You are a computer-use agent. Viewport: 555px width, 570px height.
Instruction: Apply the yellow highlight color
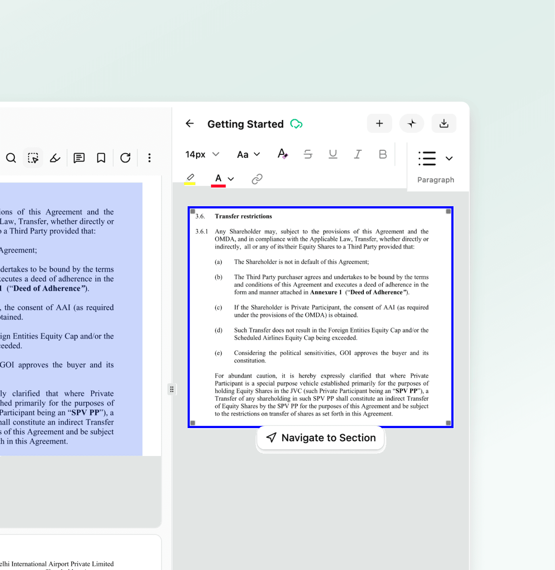[x=190, y=179]
